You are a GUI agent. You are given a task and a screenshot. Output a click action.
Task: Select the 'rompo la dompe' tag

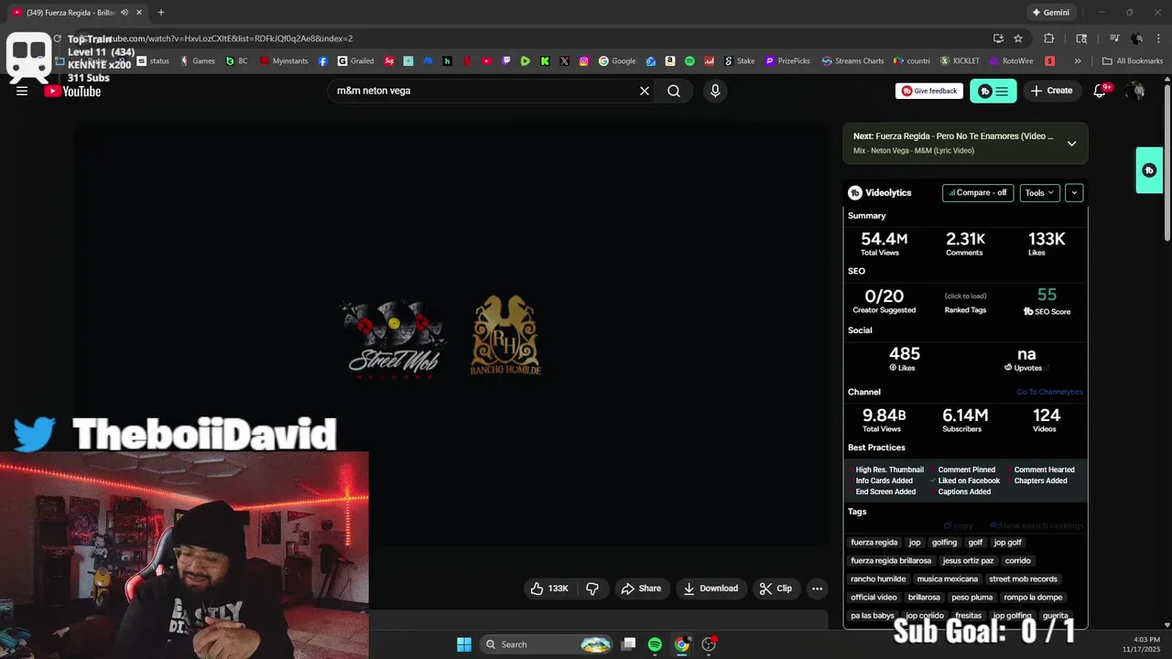pyautogui.click(x=1033, y=597)
